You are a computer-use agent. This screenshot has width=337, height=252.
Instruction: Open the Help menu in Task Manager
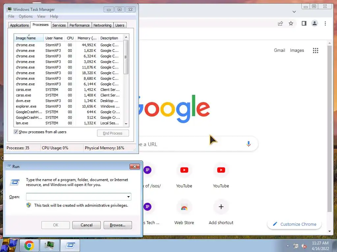click(54, 16)
